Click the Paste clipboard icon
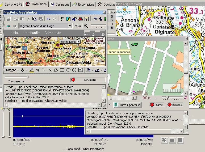Viewport: 205px width, 152px height. tap(41, 19)
